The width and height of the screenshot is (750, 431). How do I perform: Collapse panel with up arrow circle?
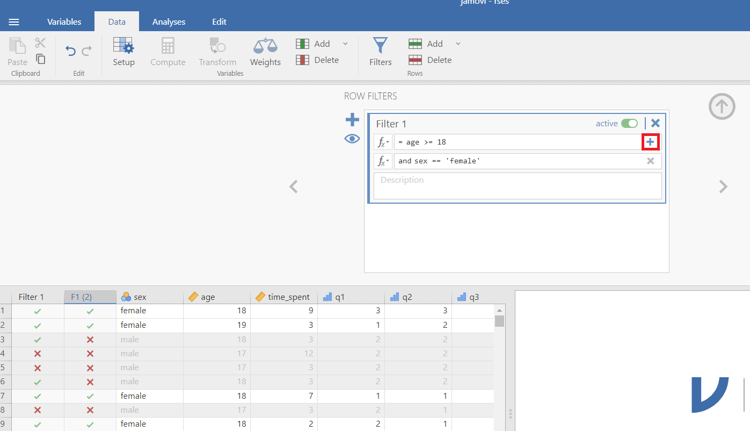point(722,106)
